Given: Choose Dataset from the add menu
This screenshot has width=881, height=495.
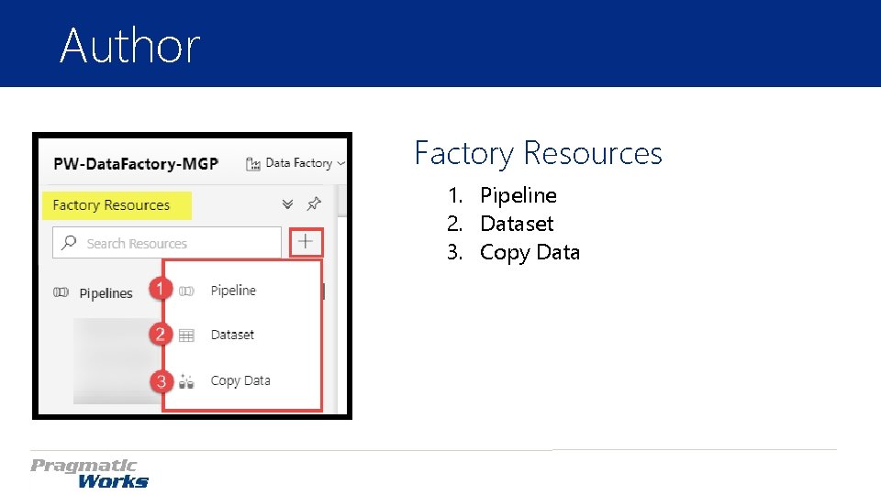Looking at the screenshot, I should (232, 335).
